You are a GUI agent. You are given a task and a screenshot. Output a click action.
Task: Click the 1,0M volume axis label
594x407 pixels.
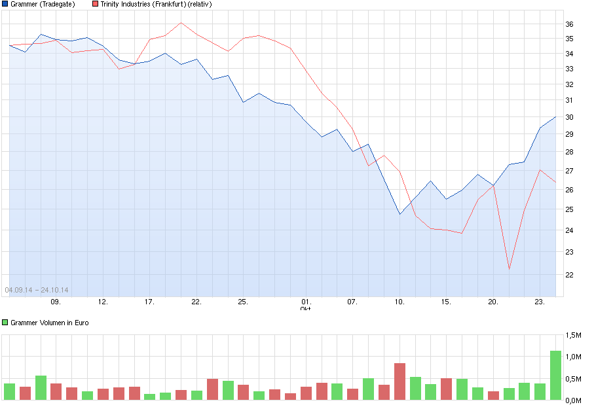pos(573,357)
